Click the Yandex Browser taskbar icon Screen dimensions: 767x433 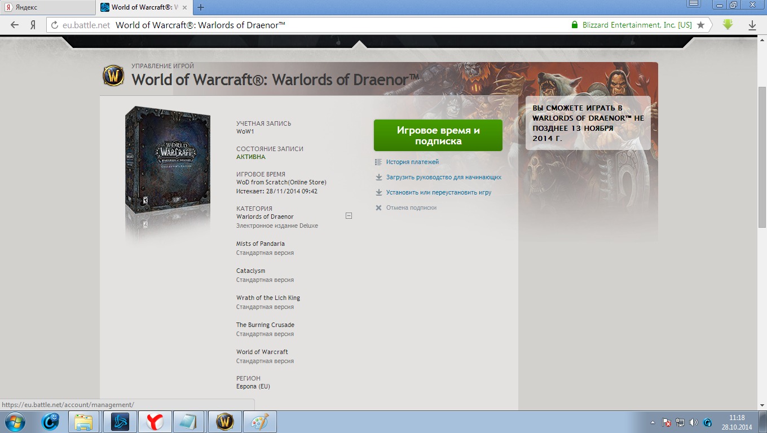(x=155, y=421)
